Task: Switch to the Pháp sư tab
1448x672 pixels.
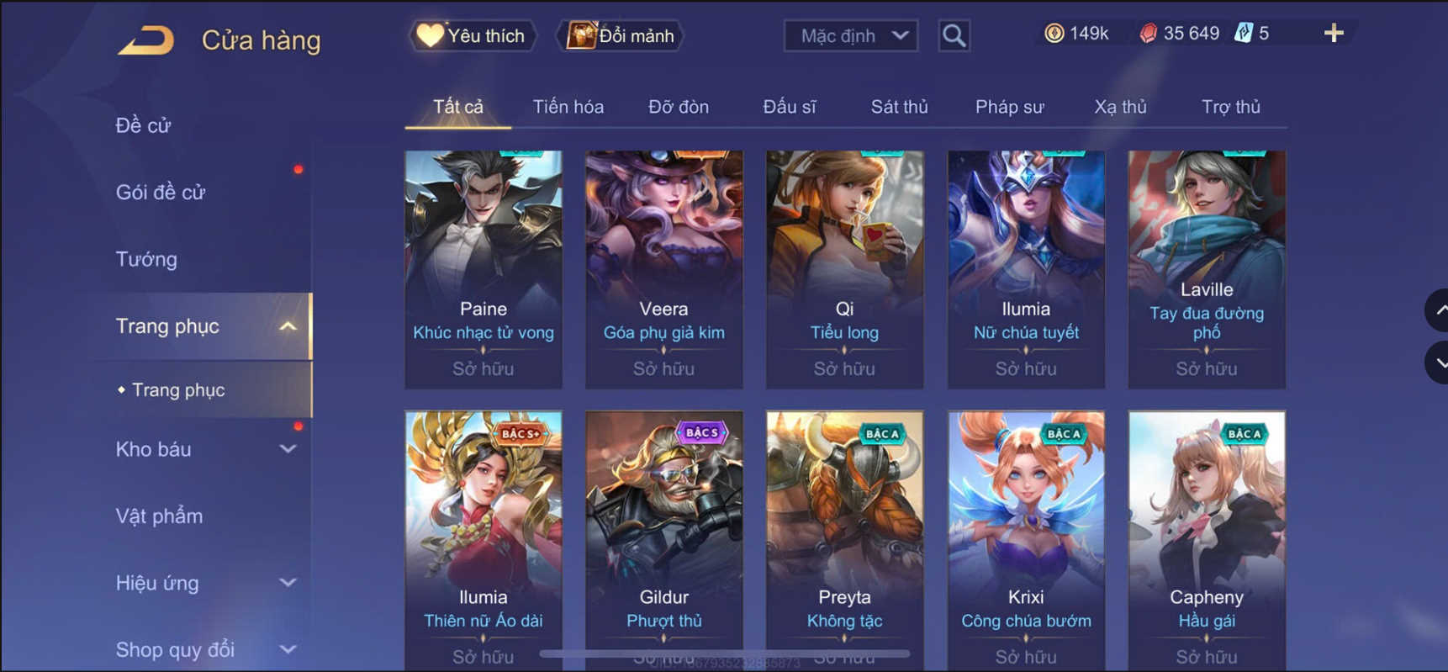Action: tap(1009, 107)
